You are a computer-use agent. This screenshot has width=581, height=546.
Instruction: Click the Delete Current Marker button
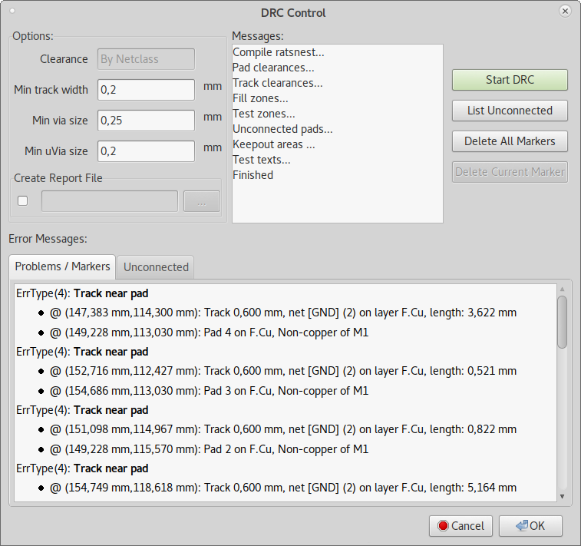510,172
